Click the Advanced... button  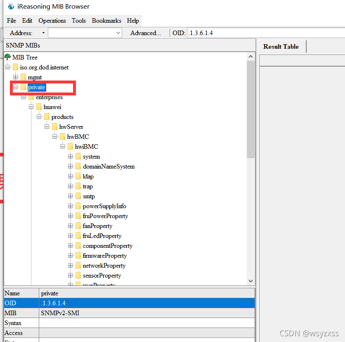tap(145, 33)
